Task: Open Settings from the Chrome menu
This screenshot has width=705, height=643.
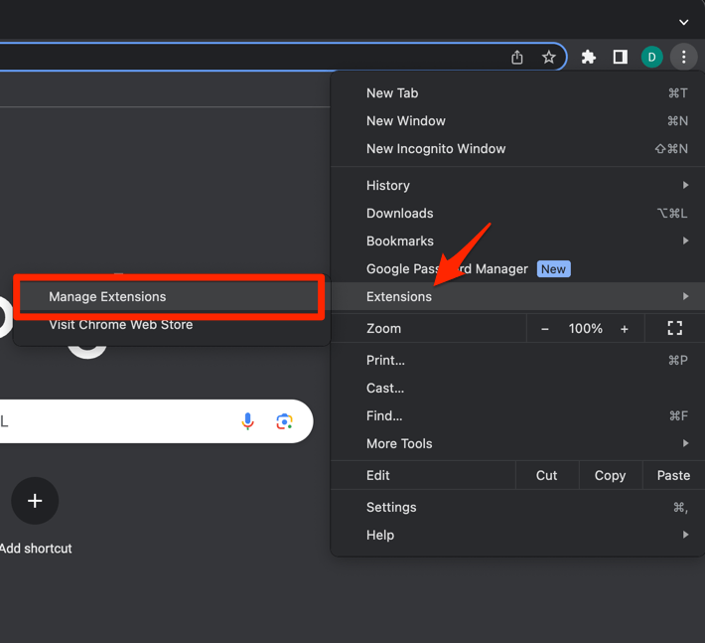Action: [517, 508]
